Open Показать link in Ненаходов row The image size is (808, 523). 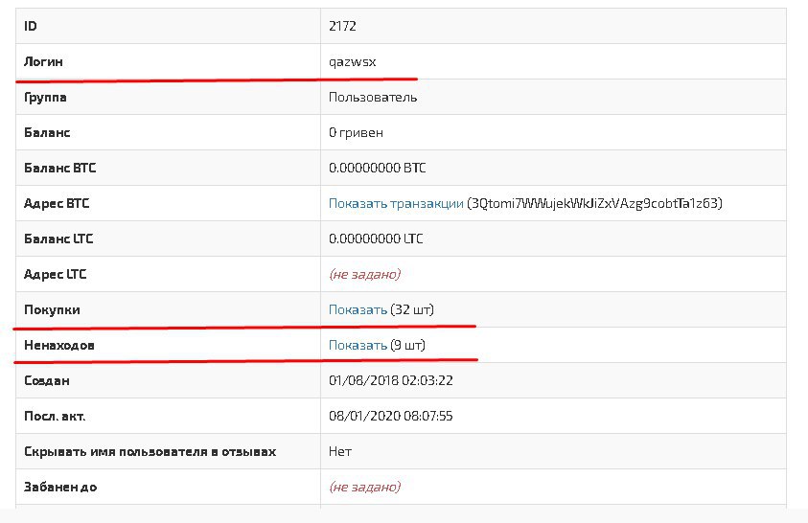358,346
